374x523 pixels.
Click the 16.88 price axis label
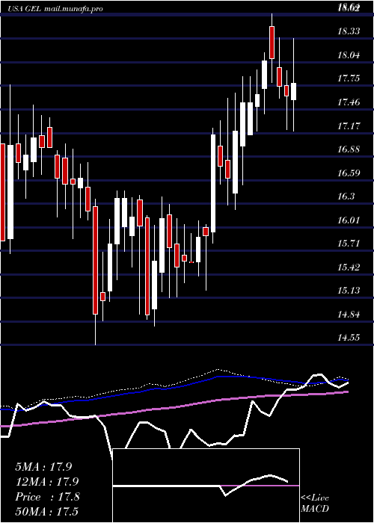tap(349, 149)
